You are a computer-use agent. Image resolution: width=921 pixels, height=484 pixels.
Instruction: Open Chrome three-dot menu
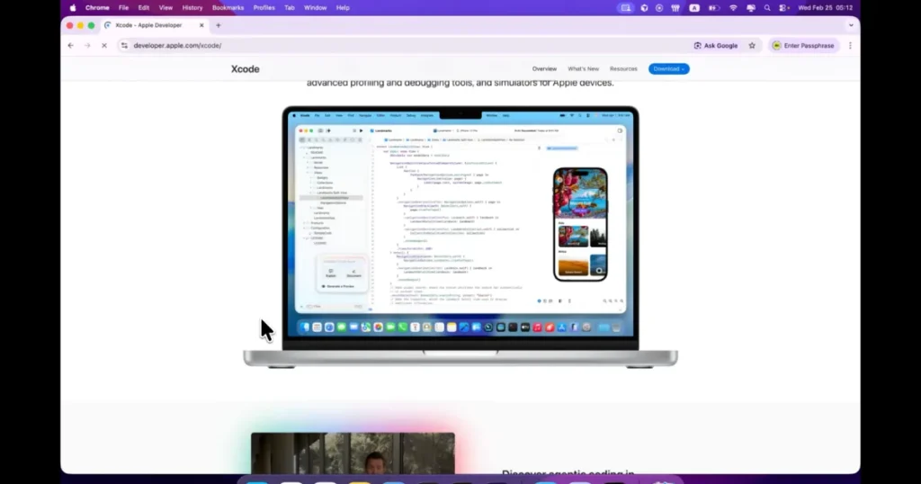coord(850,45)
